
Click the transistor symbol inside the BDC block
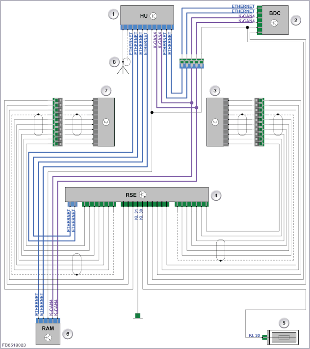point(274,23)
